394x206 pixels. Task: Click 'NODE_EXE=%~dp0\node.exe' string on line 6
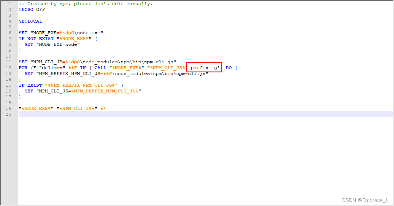click(x=67, y=33)
